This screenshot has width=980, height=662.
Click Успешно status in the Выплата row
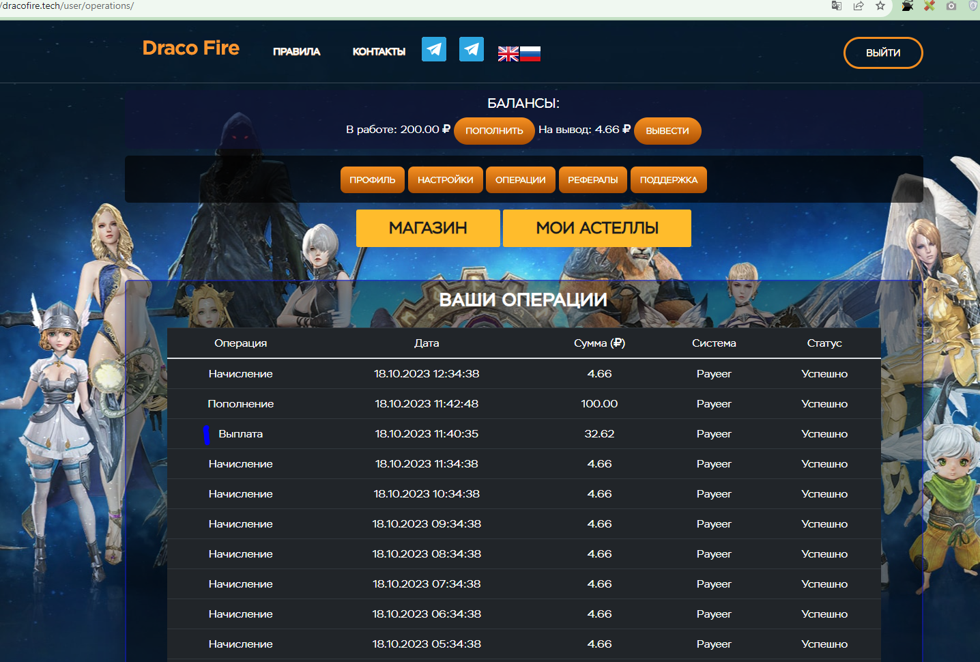point(824,434)
